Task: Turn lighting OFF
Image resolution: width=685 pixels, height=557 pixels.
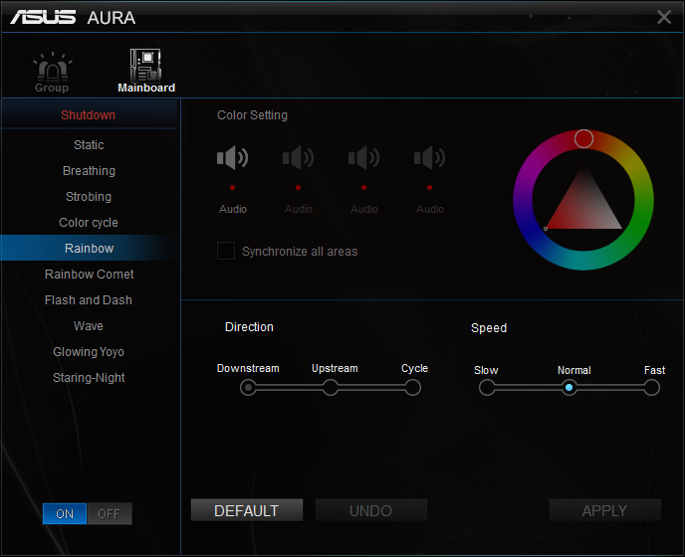Action: click(110, 514)
